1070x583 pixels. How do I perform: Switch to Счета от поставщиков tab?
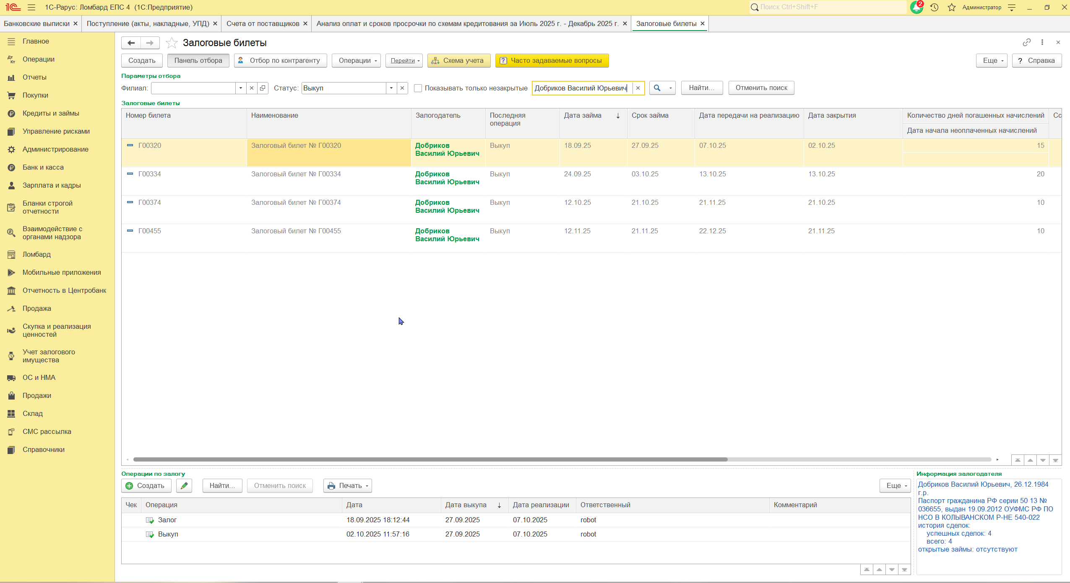click(263, 23)
